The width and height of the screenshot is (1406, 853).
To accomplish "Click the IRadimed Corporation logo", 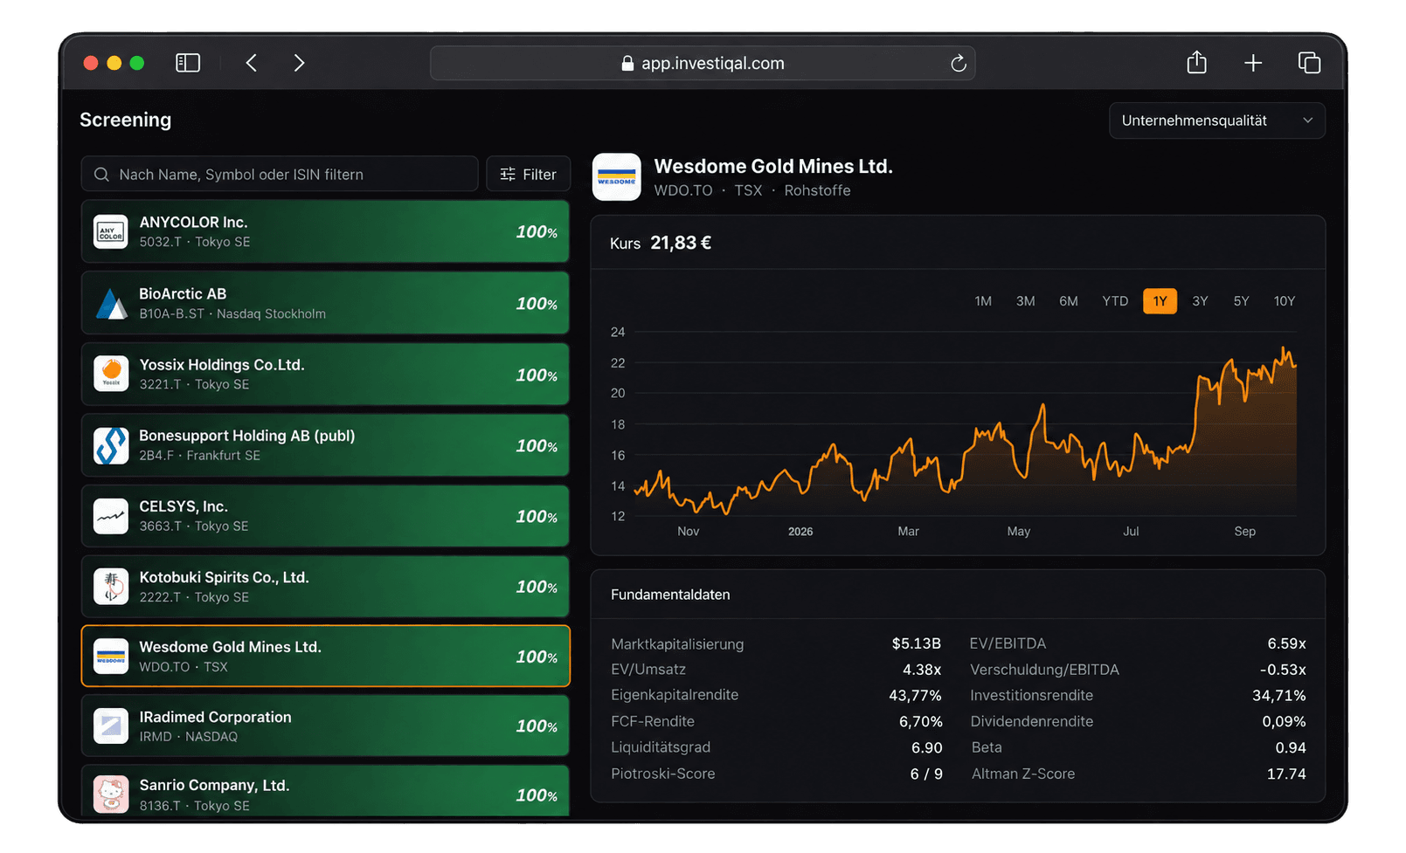I will (x=111, y=726).
